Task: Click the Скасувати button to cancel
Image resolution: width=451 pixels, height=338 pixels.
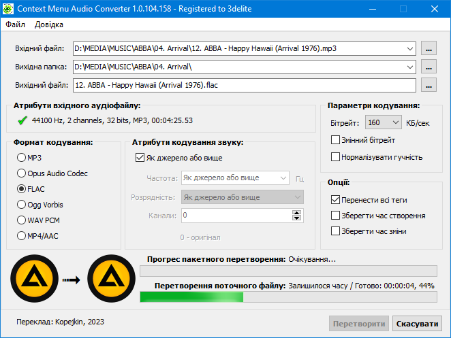Action: pyautogui.click(x=417, y=324)
